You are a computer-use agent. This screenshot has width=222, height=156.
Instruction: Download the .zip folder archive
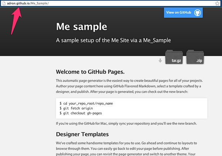click(195, 57)
